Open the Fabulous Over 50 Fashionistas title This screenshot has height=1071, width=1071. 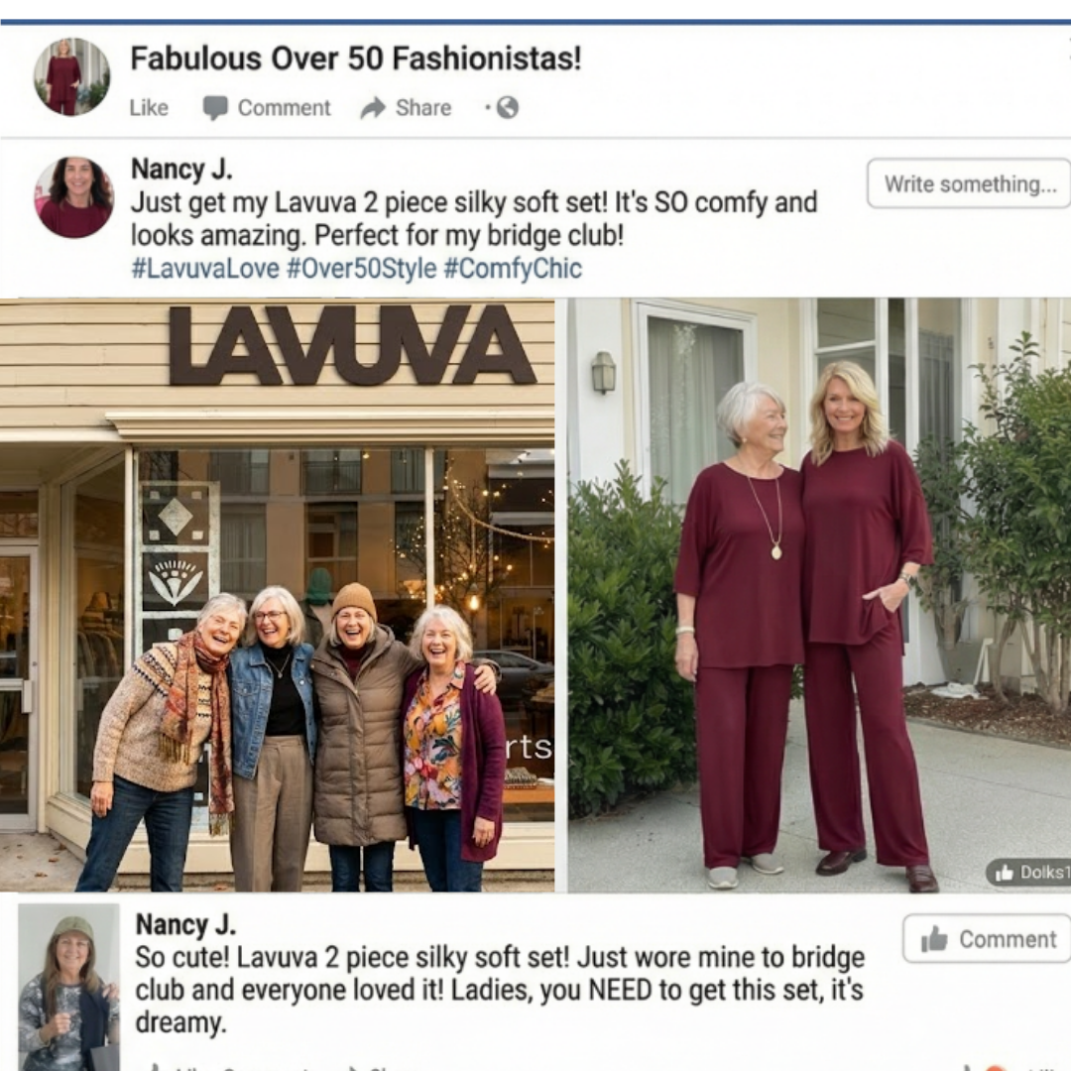(x=356, y=59)
